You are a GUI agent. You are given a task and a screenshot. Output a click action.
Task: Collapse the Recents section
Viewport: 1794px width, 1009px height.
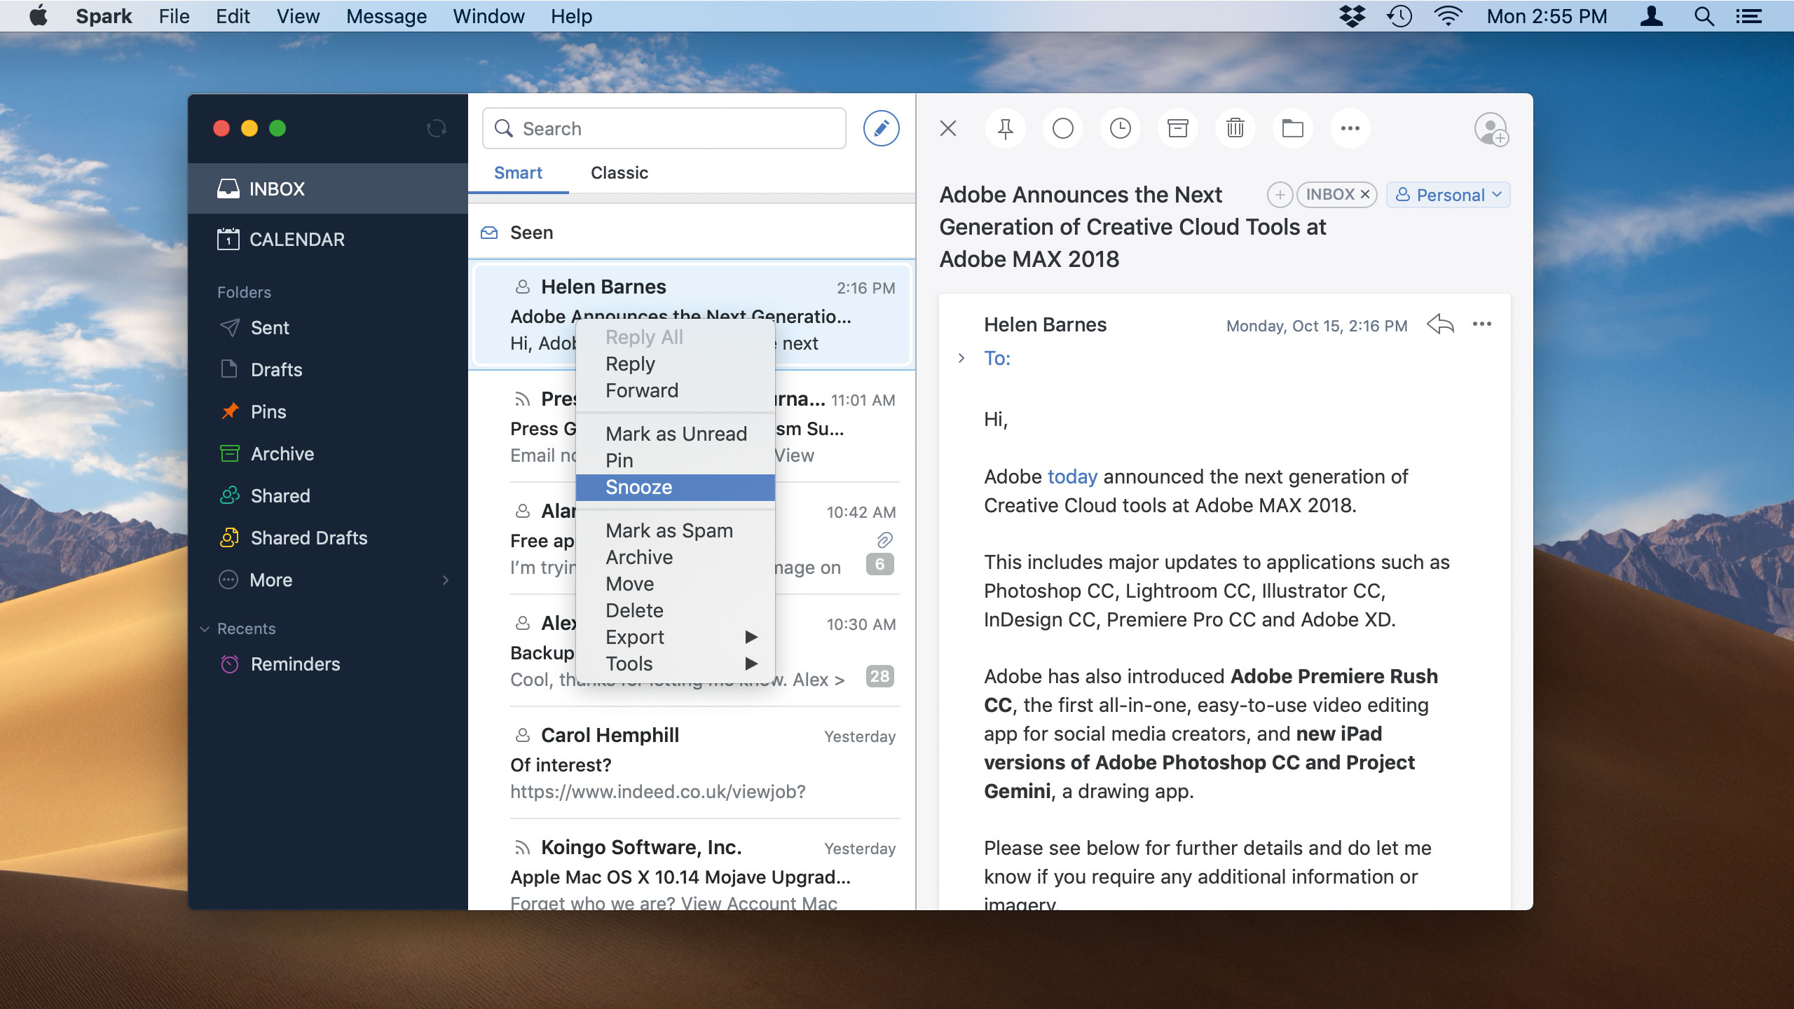[x=205, y=629]
